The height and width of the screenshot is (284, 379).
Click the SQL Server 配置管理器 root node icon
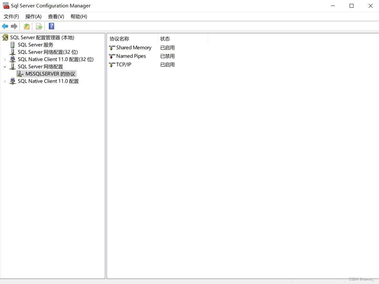pos(5,37)
